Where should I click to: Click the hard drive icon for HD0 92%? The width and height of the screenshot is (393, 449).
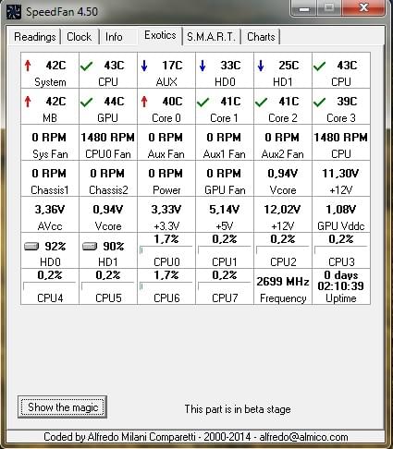point(31,246)
